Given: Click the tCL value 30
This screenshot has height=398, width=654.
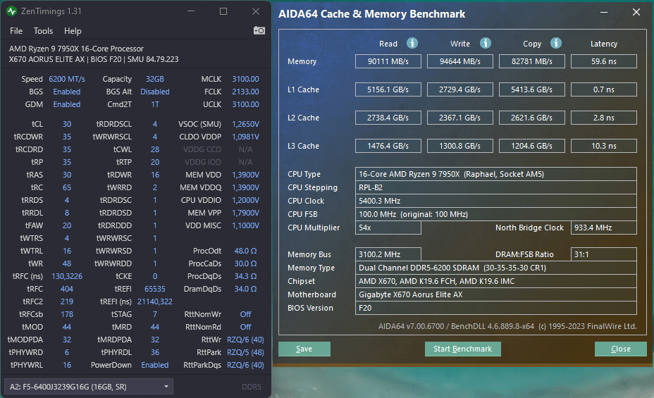Looking at the screenshot, I should tap(67, 124).
